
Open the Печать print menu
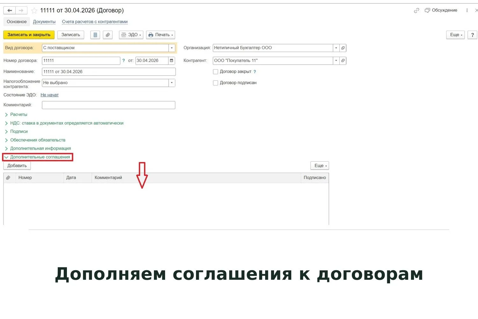click(161, 35)
